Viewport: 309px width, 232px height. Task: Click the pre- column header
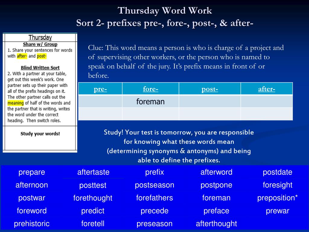coord(100,89)
